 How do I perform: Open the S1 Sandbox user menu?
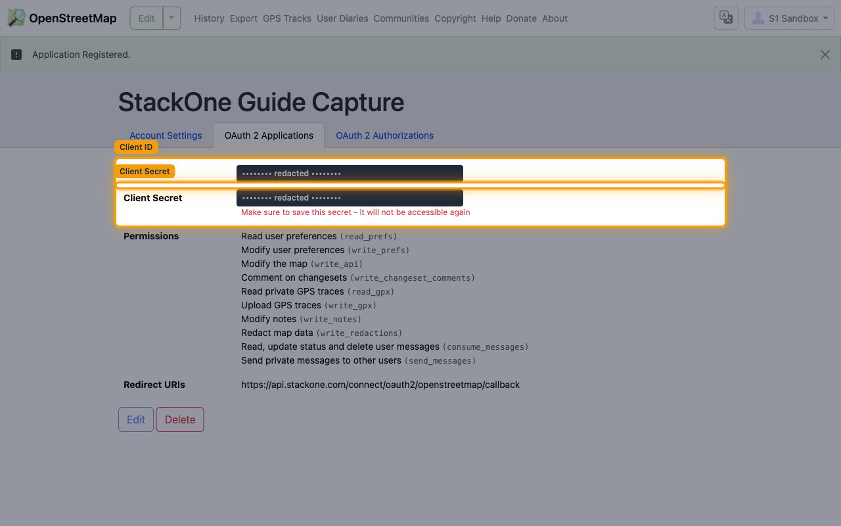[x=789, y=18]
